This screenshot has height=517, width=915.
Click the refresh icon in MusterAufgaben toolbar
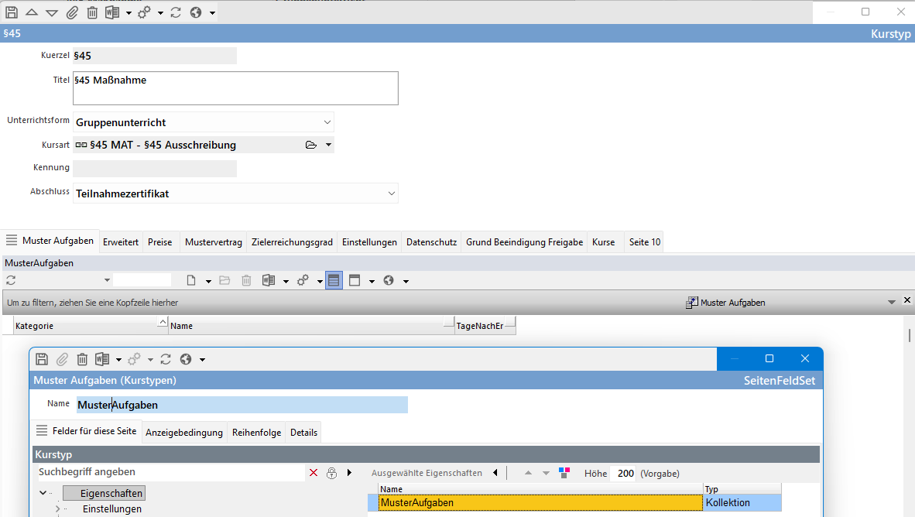pos(11,280)
